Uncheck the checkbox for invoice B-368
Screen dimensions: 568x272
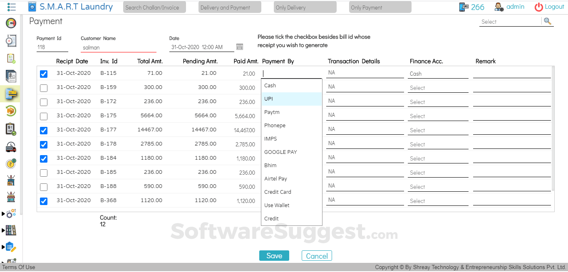[44, 201]
